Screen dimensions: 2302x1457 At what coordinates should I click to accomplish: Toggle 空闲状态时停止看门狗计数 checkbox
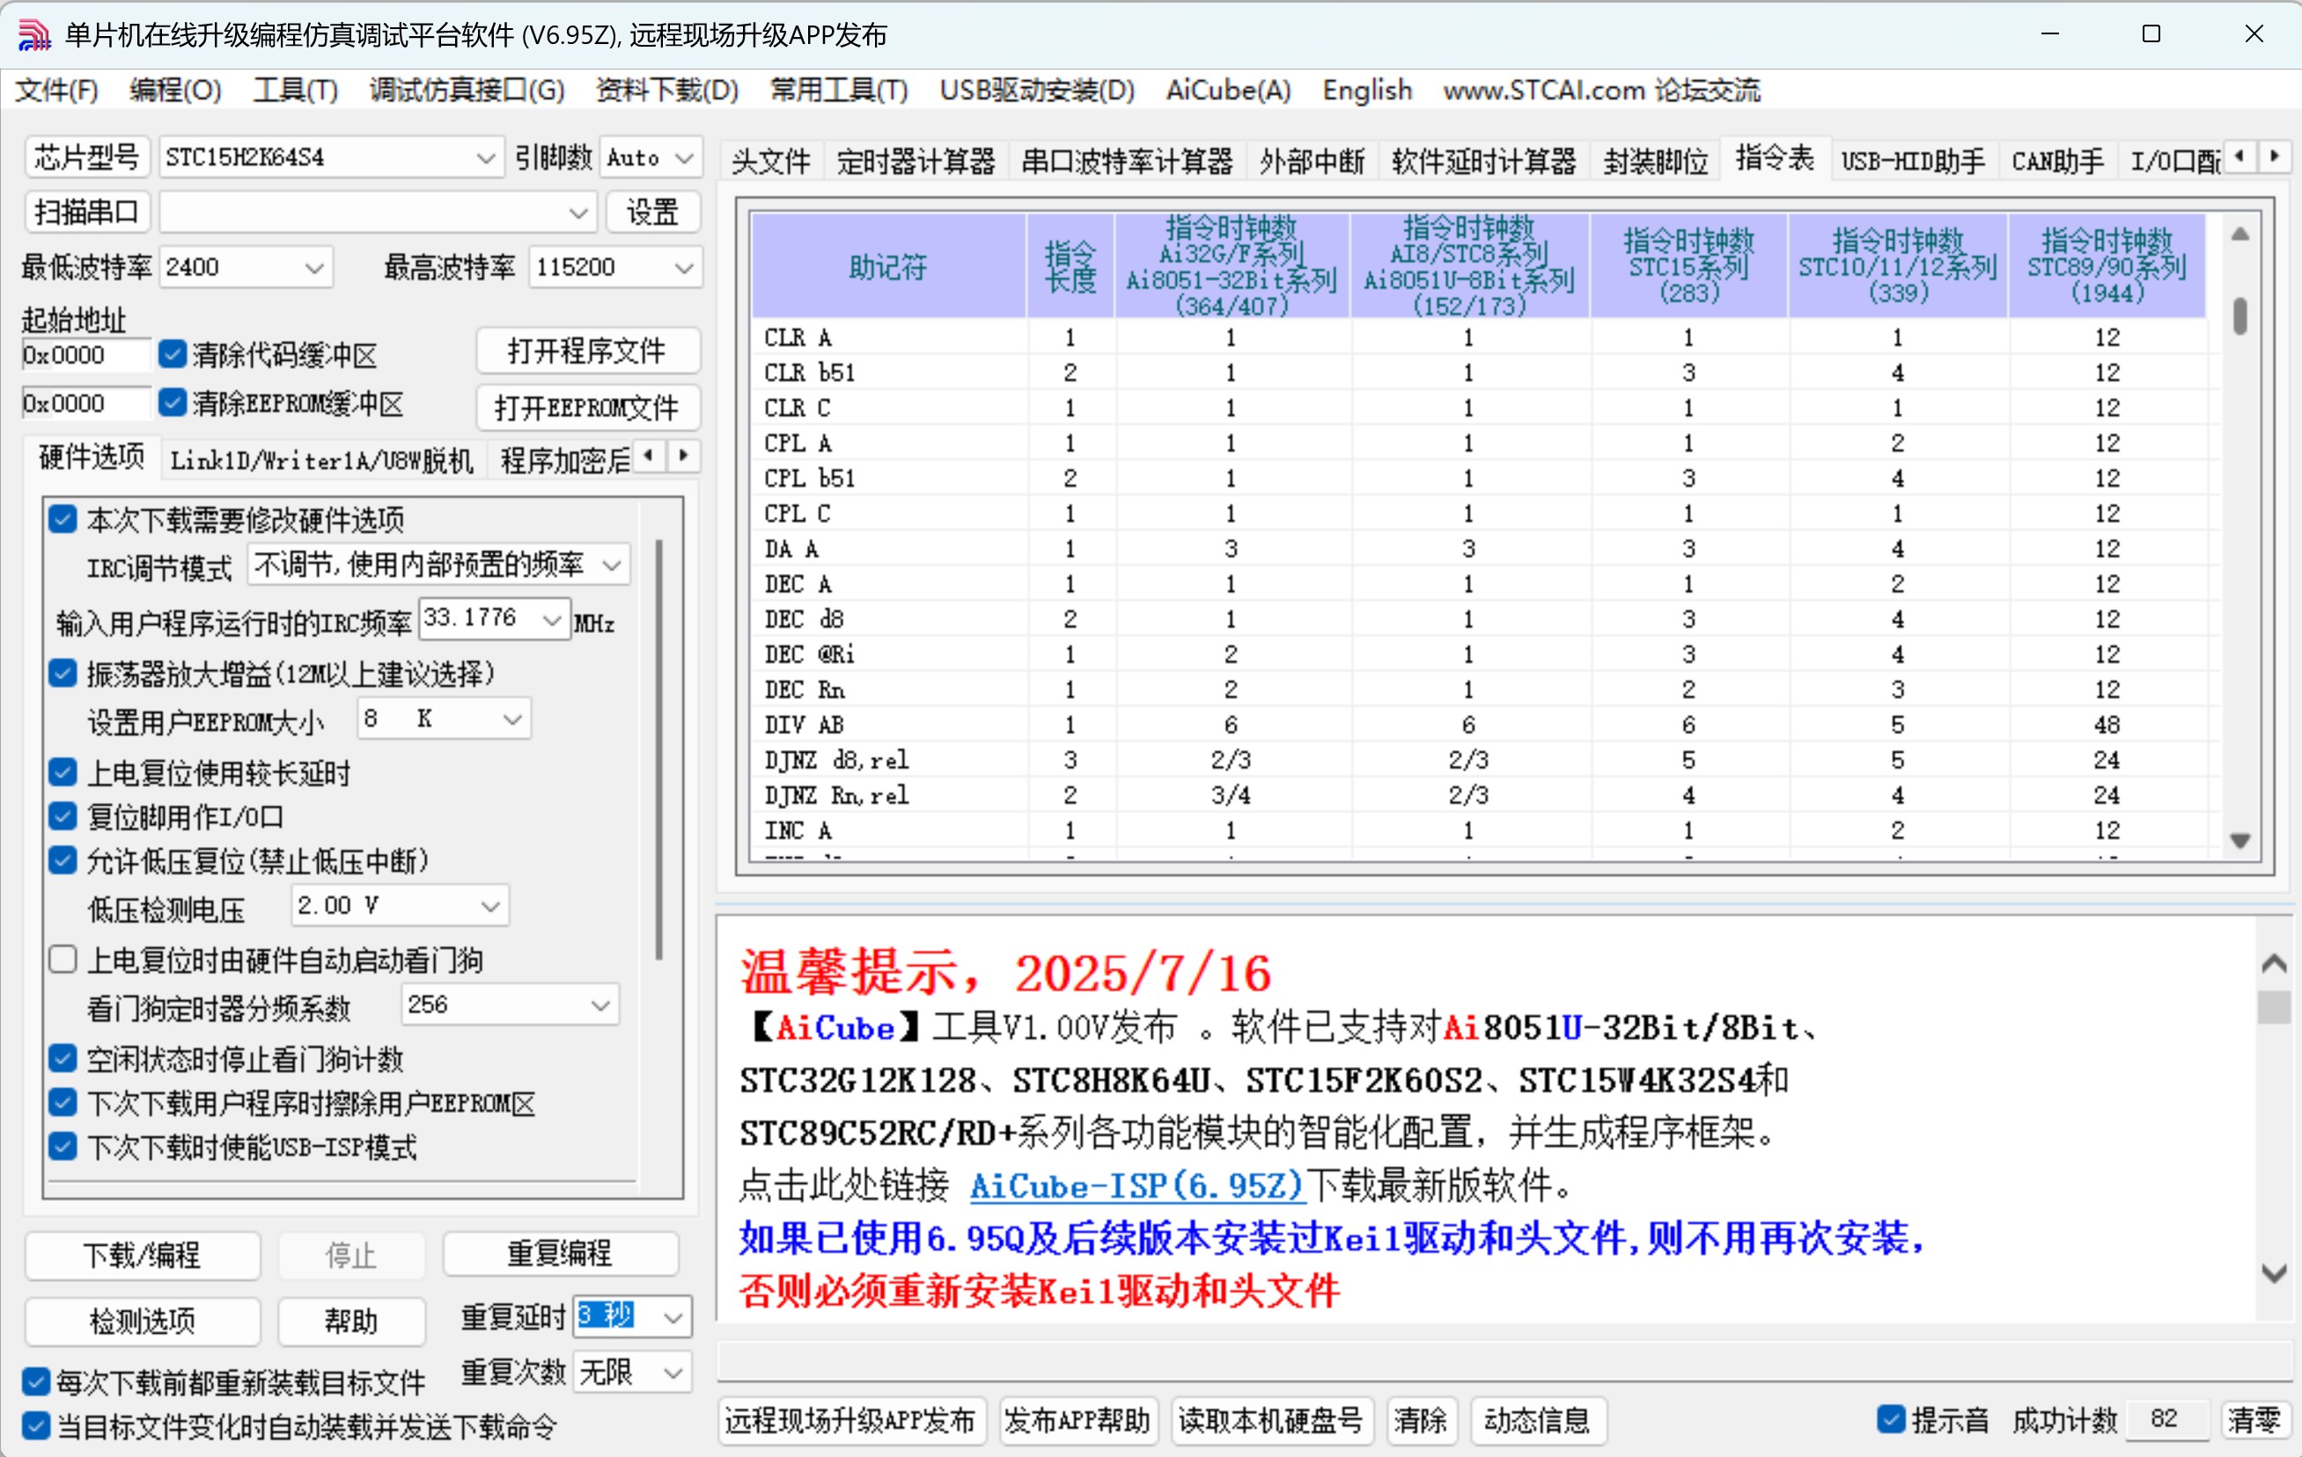tap(63, 1058)
